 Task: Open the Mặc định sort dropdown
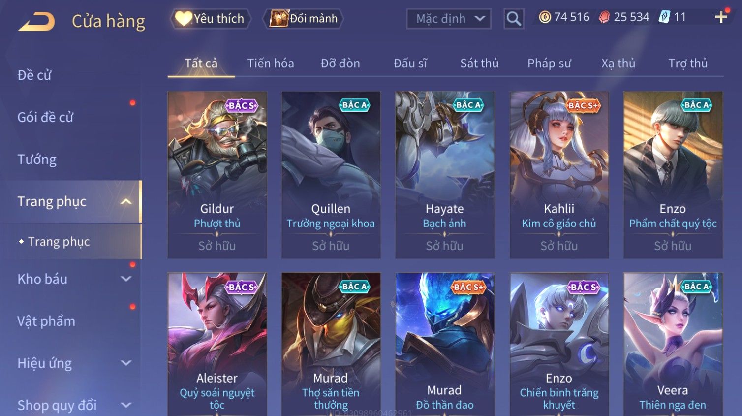pyautogui.click(x=449, y=19)
